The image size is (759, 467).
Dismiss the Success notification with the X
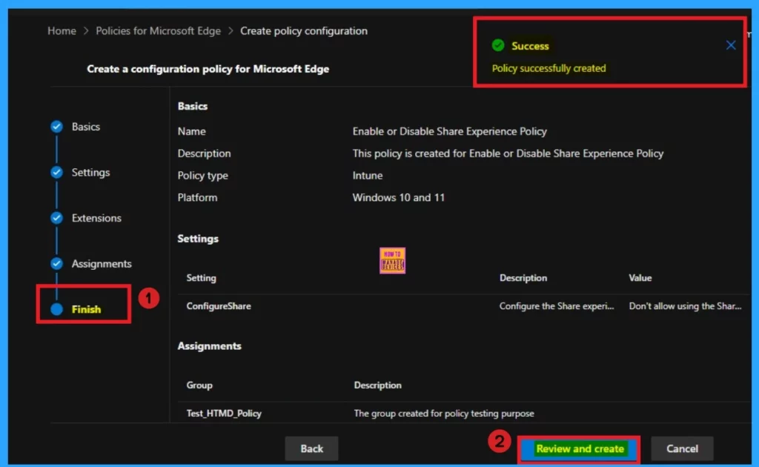[730, 45]
